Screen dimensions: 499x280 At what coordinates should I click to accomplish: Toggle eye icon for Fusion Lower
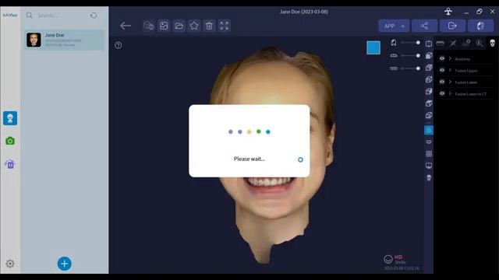442,82
